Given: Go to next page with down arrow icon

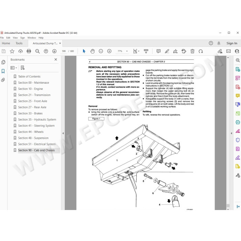Looking at the screenshot, I should (54, 51).
